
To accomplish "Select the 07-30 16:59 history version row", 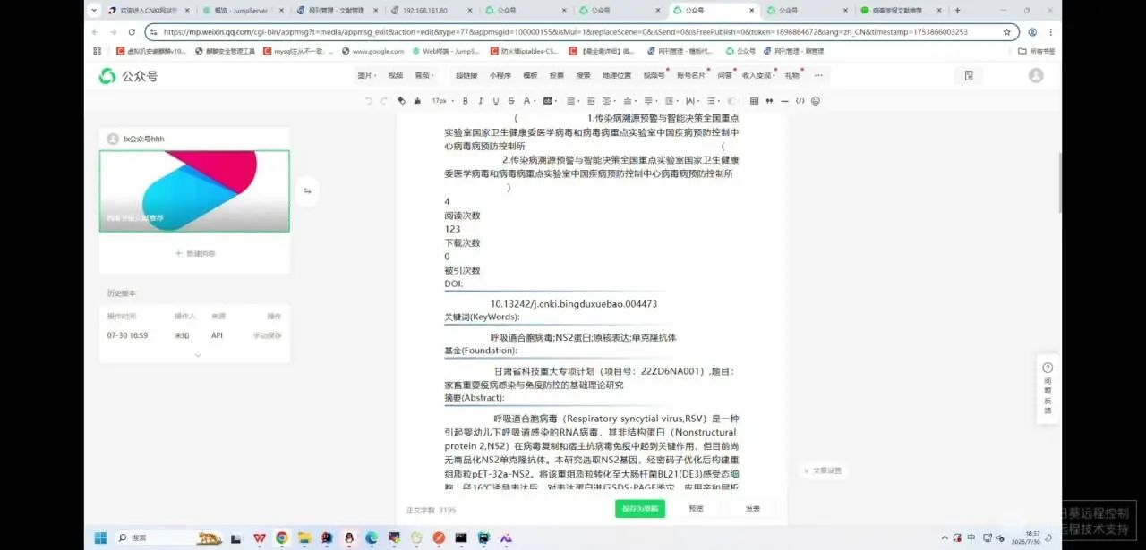I will 194,335.
